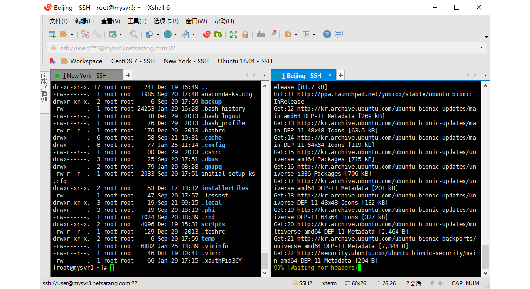Click the font settings icon
Image resolution: width=530 pixels, height=289 pixels.
(x=186, y=34)
